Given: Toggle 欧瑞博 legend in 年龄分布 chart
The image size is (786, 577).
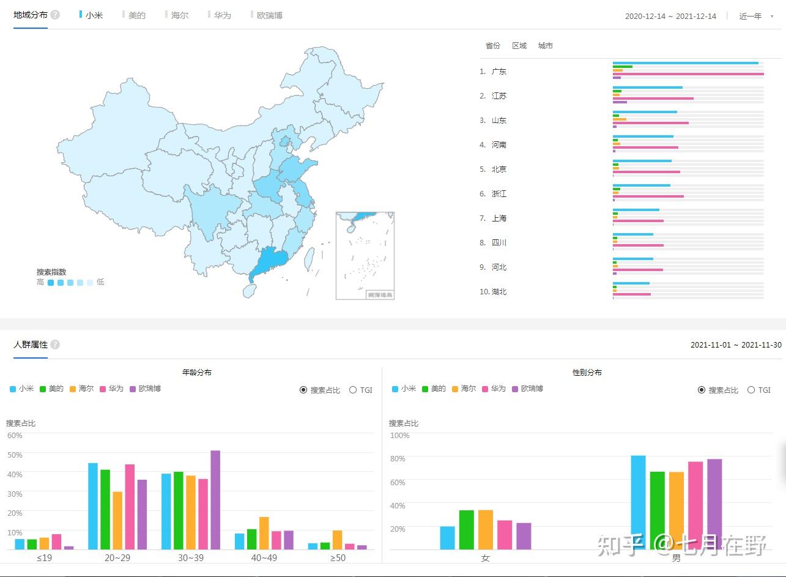Looking at the screenshot, I should (146, 389).
